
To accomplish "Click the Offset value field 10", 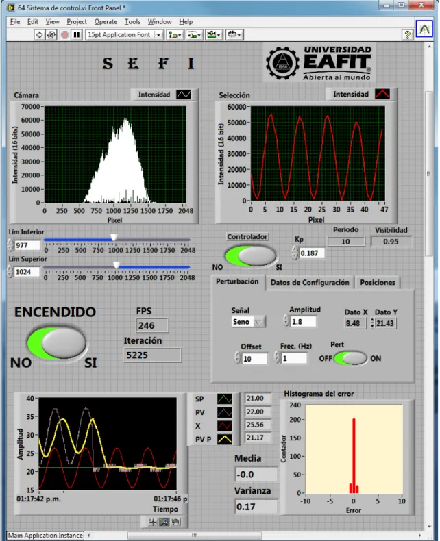I will pos(254,359).
